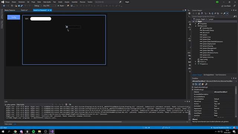This screenshot has width=238, height=134.
Task: Open the Hata Ayıkla menu
Action: coord(47,2)
